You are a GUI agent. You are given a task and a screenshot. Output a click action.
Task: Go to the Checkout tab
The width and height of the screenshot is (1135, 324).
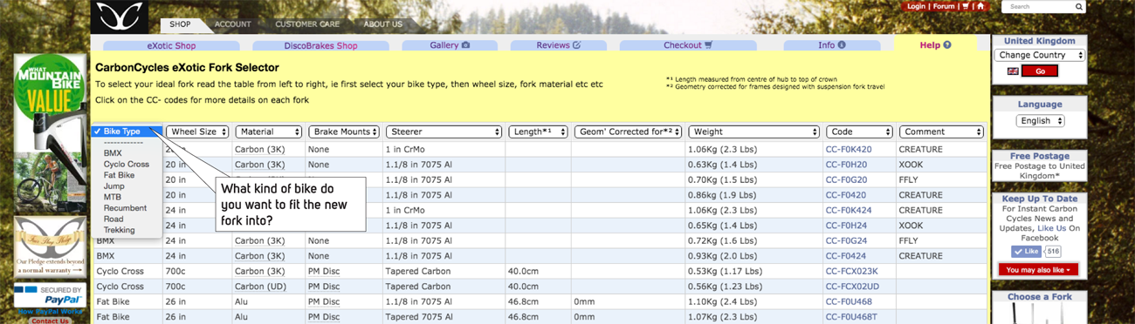688,45
